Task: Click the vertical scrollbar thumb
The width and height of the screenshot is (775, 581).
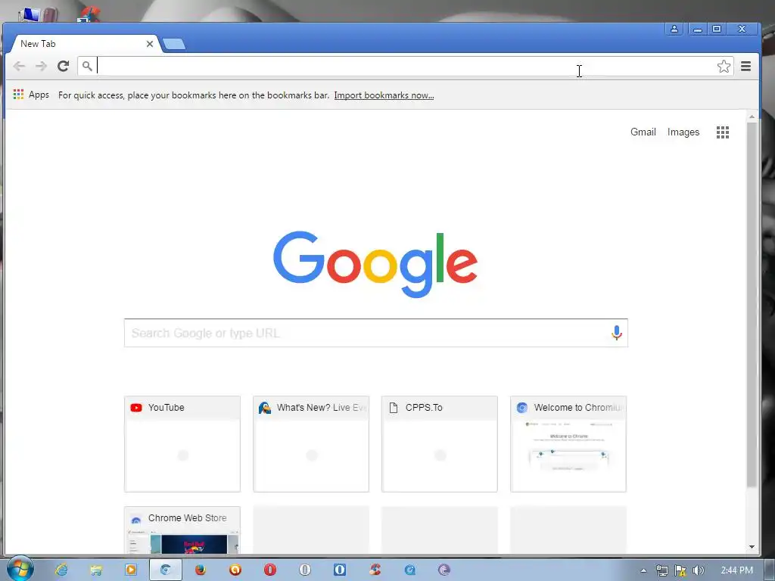Action: click(752, 304)
